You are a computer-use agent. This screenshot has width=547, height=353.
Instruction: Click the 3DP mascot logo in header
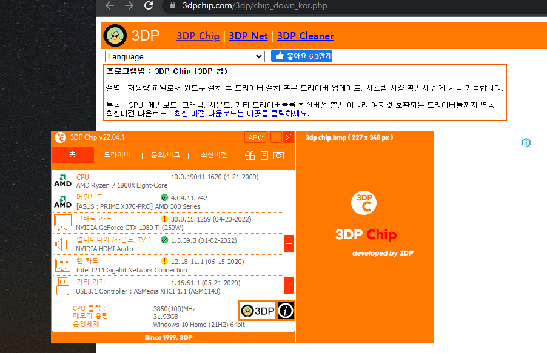coord(115,36)
